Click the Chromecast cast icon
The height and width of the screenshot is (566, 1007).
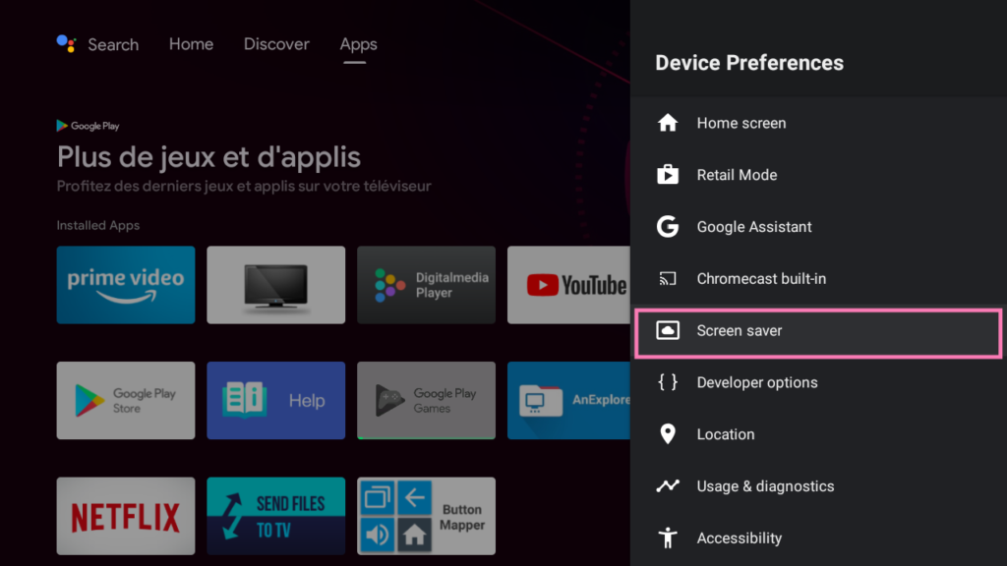point(668,278)
